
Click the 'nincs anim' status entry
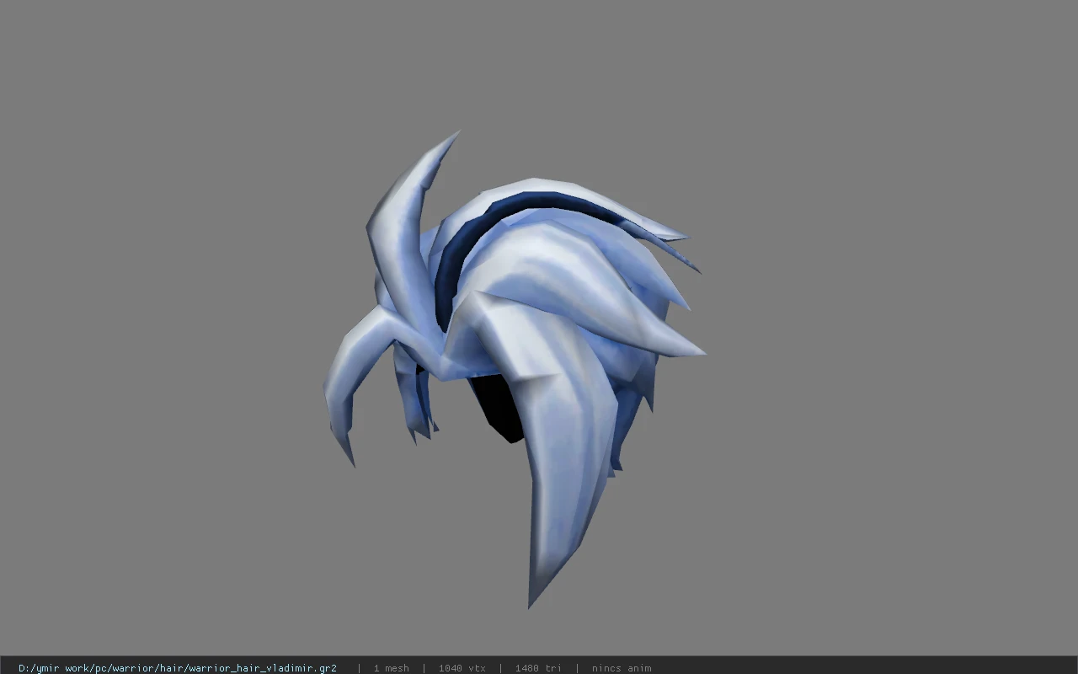pos(622,668)
